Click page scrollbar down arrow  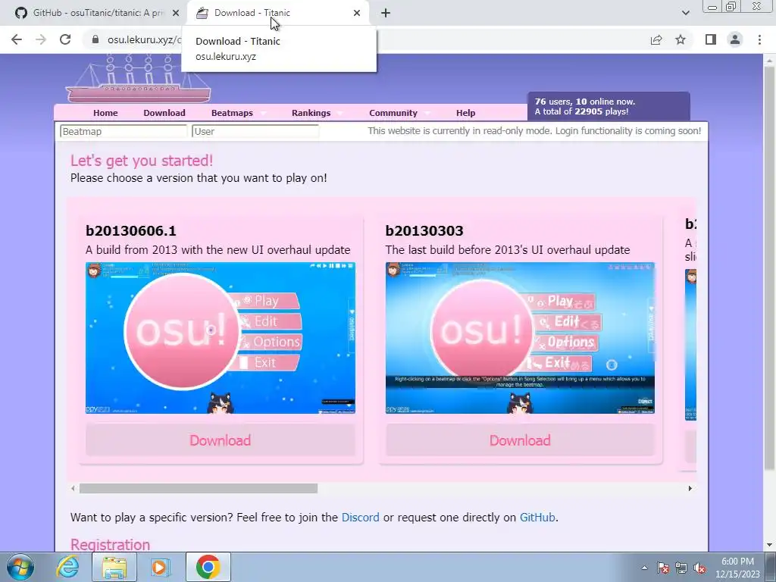point(769,546)
